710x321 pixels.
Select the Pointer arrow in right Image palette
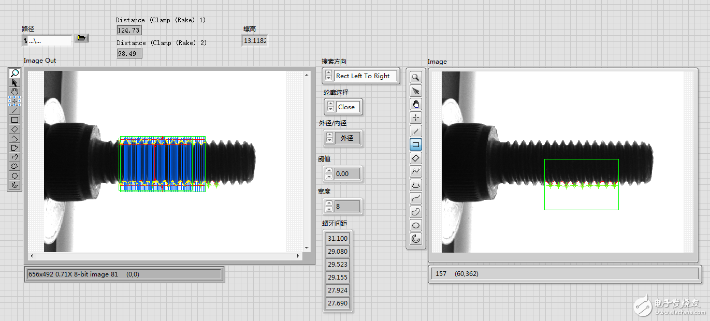click(x=416, y=91)
